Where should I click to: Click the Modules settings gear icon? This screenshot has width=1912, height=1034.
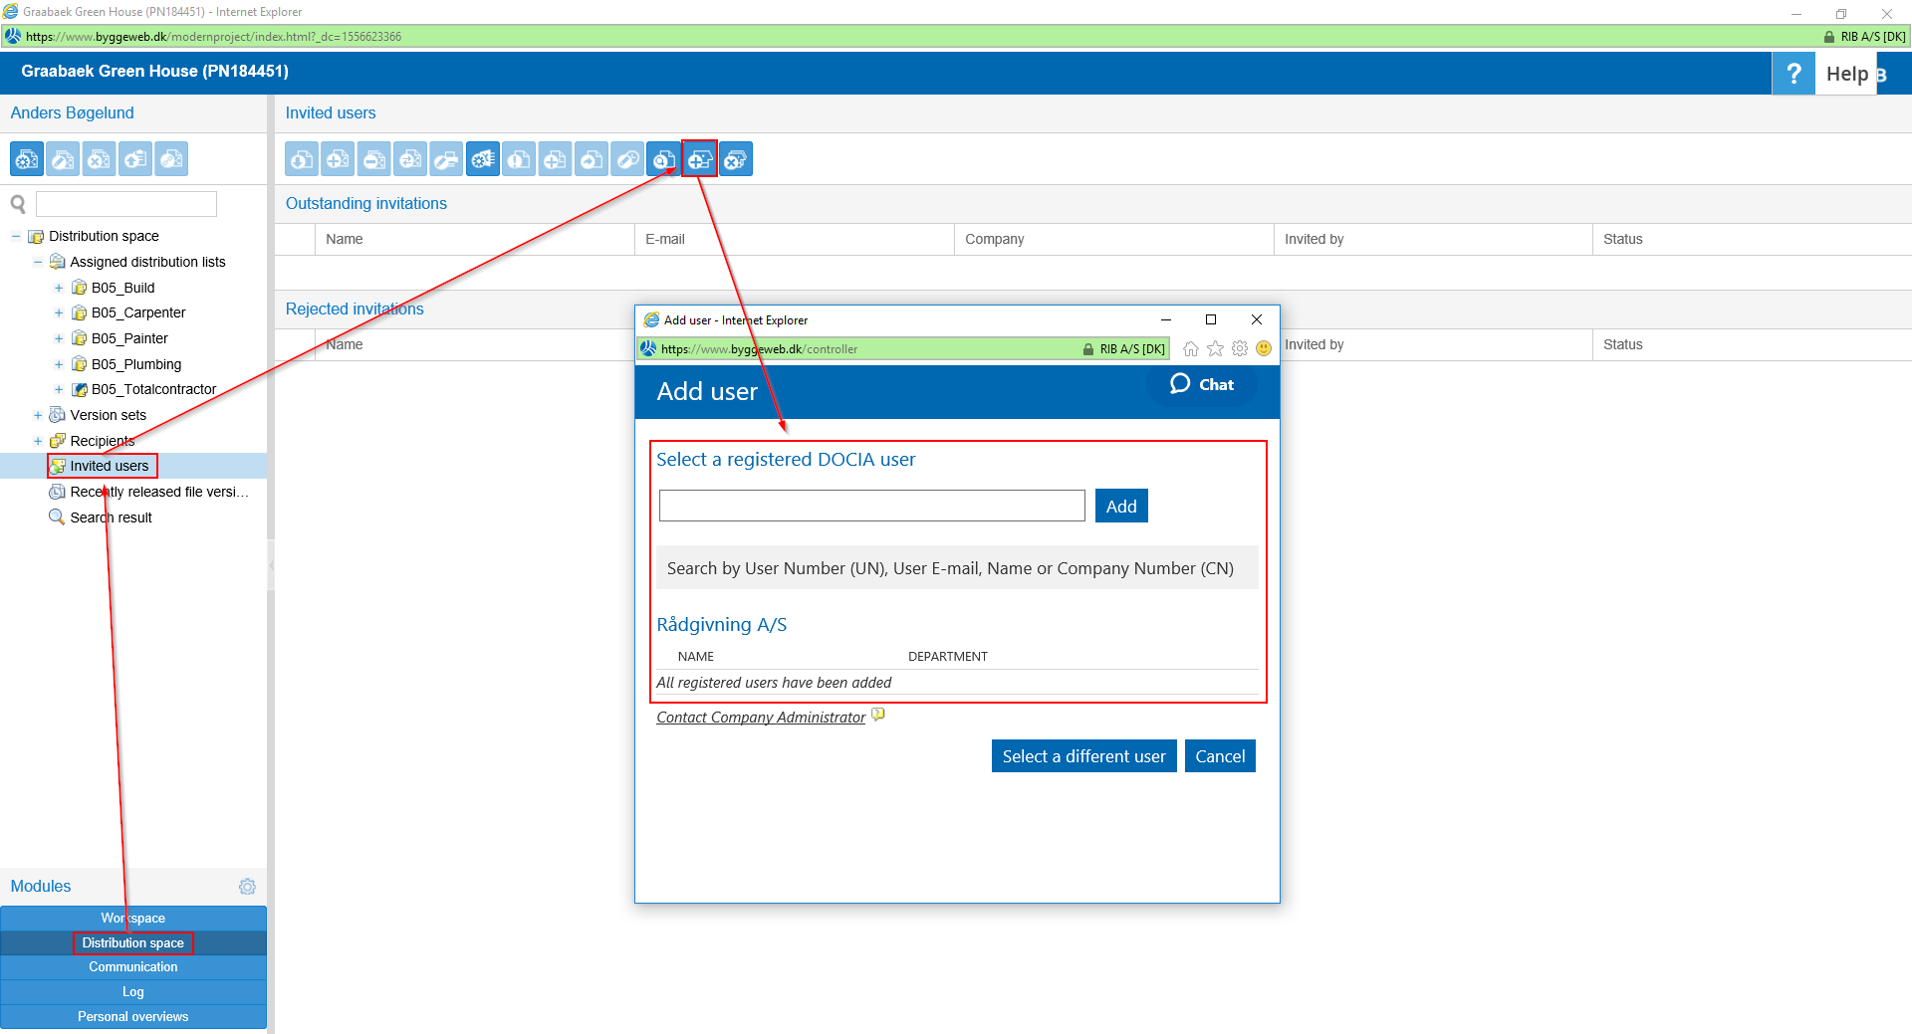(x=247, y=886)
